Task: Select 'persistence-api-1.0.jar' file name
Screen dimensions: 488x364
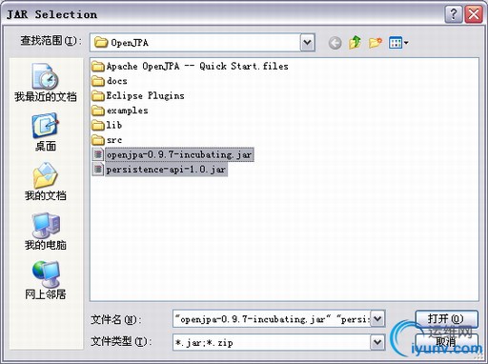Action: click(x=166, y=170)
